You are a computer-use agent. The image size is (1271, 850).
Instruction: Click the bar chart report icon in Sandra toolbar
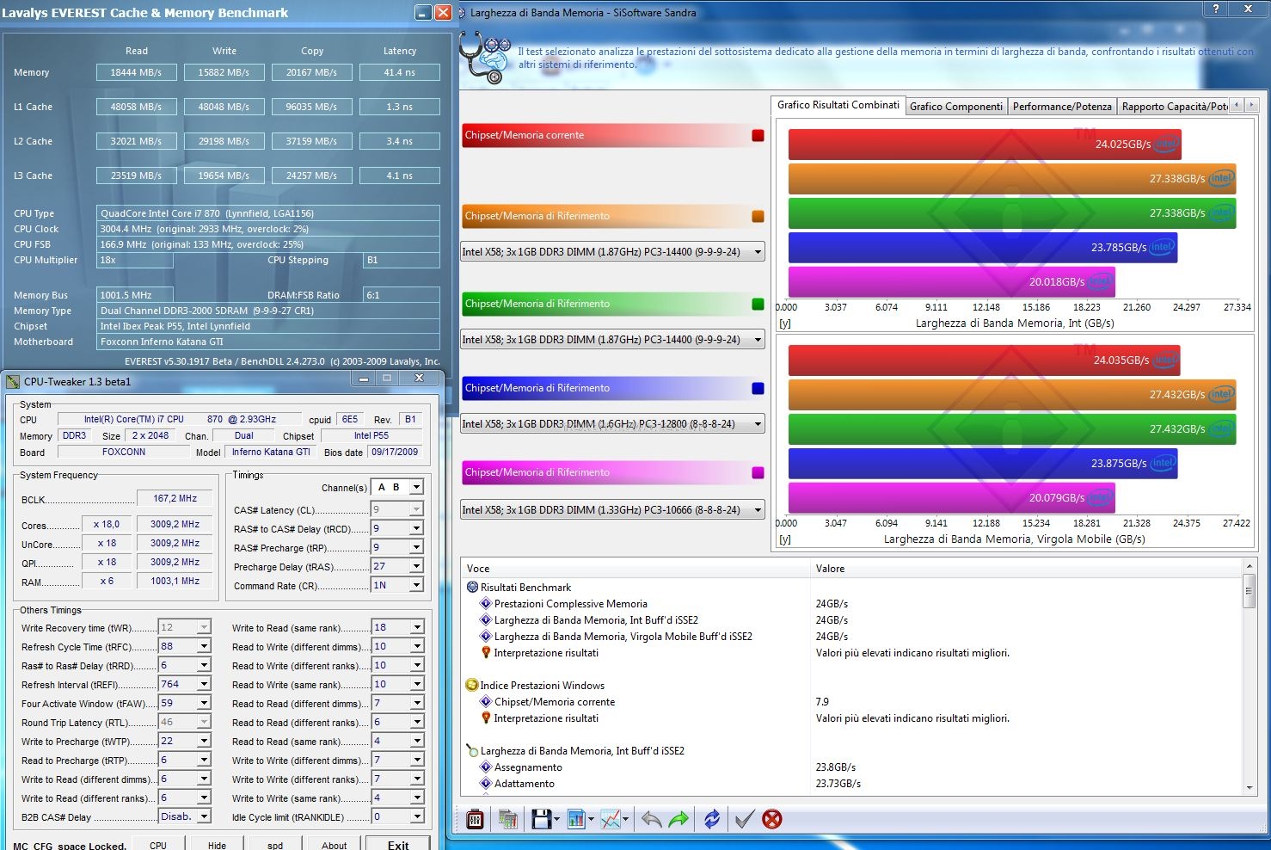[x=575, y=819]
